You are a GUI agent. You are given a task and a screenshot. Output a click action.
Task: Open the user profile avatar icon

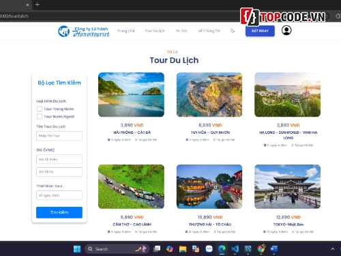click(x=286, y=30)
